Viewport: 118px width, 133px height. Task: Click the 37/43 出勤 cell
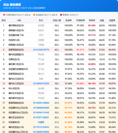point(102,50)
